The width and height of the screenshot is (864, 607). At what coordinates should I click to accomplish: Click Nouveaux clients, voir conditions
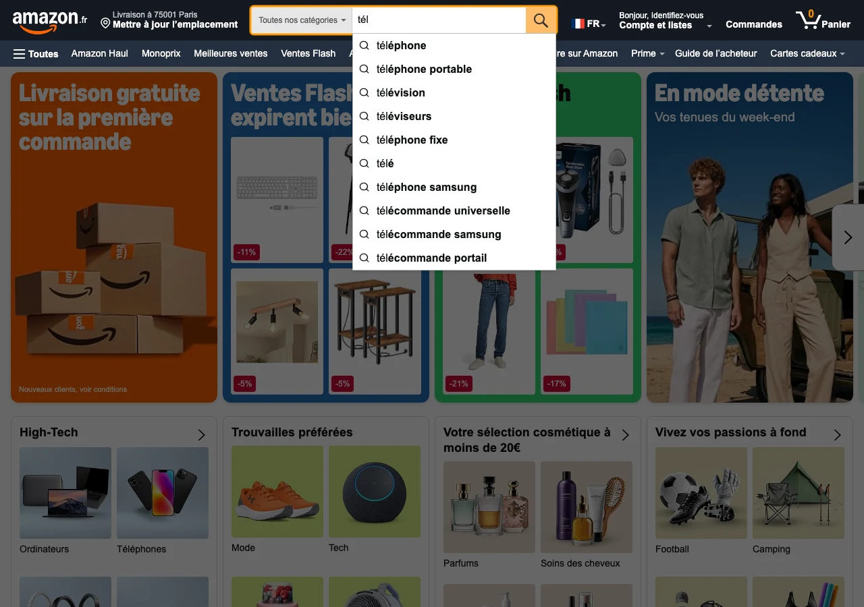tap(73, 389)
